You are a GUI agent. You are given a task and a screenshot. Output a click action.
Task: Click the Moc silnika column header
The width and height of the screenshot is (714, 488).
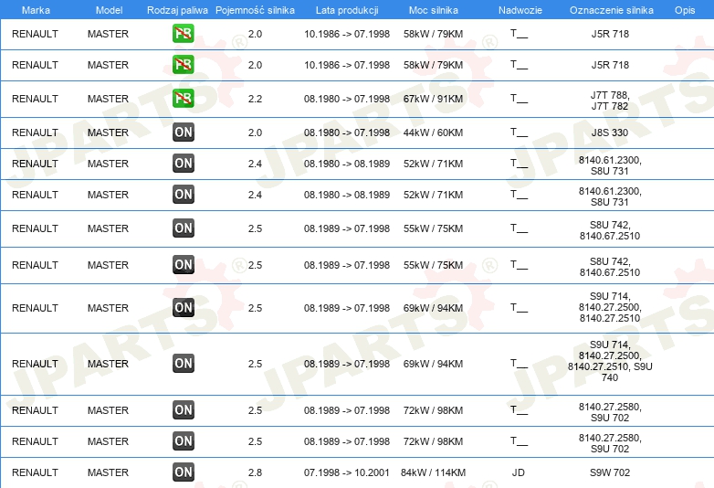pyautogui.click(x=434, y=10)
